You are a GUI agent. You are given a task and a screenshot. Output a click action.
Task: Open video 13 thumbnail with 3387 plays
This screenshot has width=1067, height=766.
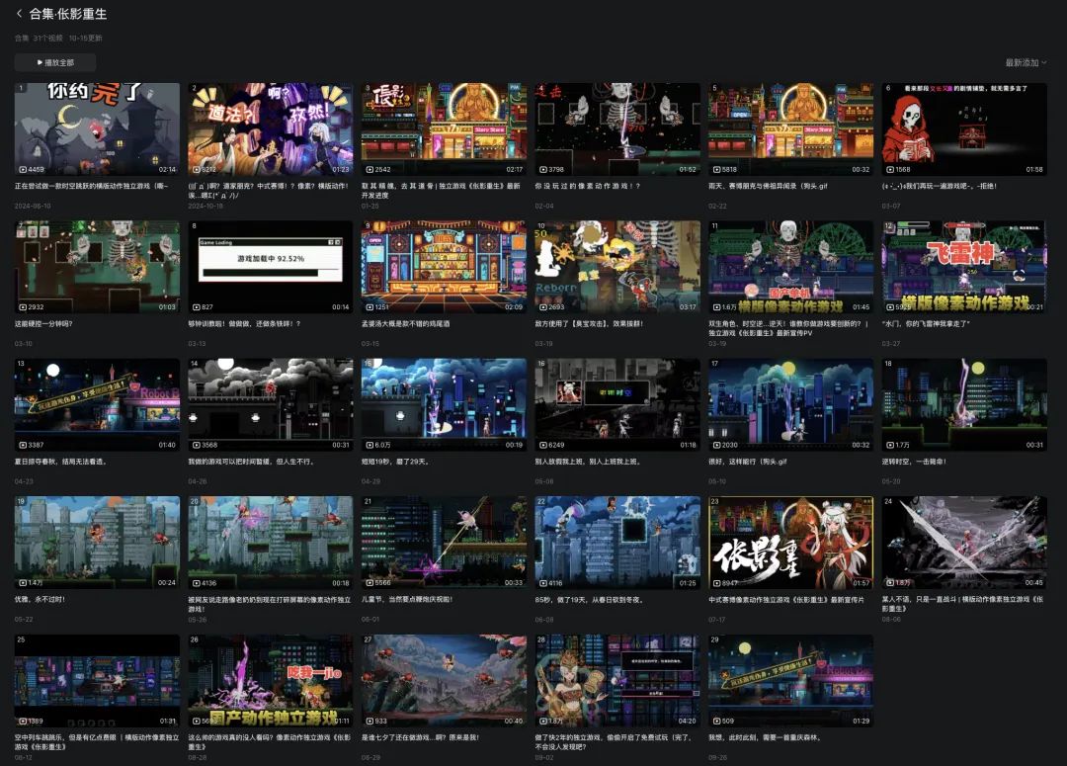[x=97, y=405]
